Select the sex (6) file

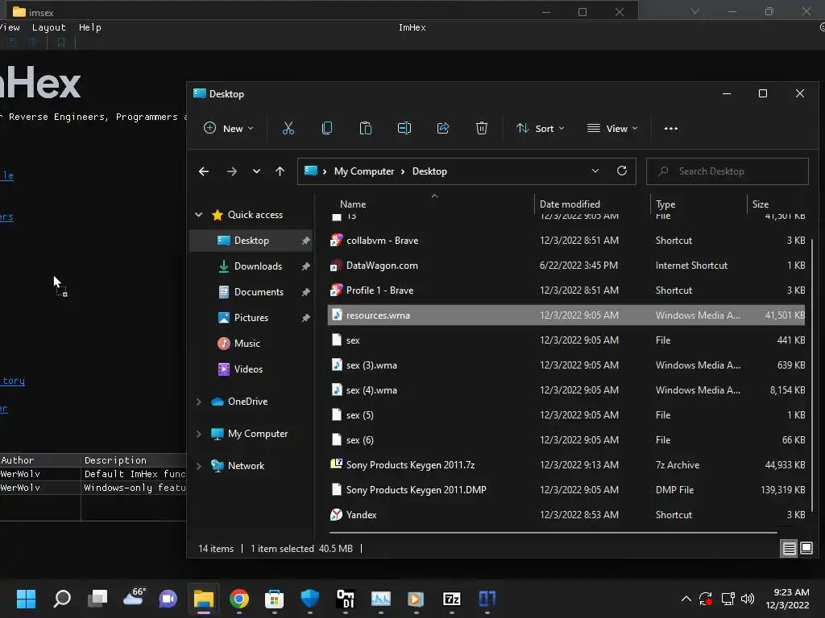(566, 440)
